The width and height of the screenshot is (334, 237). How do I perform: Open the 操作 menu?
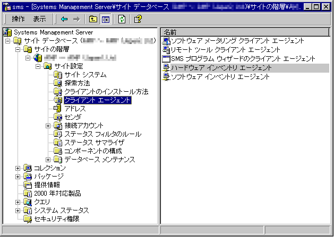click(x=18, y=19)
